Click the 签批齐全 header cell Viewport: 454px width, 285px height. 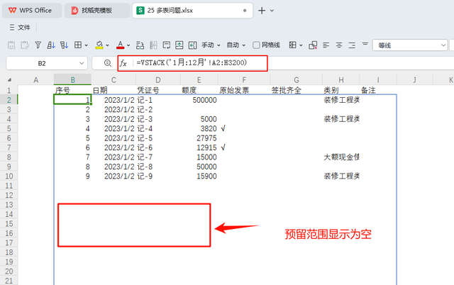pyautogui.click(x=297, y=90)
